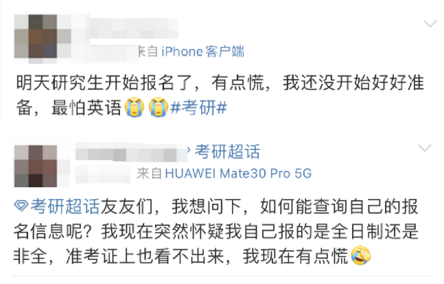Open inline 考研超话 link in post body

click(65, 206)
